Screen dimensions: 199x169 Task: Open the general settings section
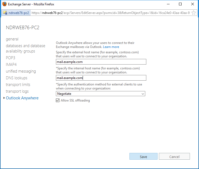[x=12, y=39]
